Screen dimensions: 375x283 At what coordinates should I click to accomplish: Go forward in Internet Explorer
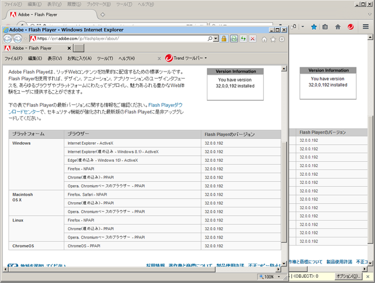(x=18, y=39)
